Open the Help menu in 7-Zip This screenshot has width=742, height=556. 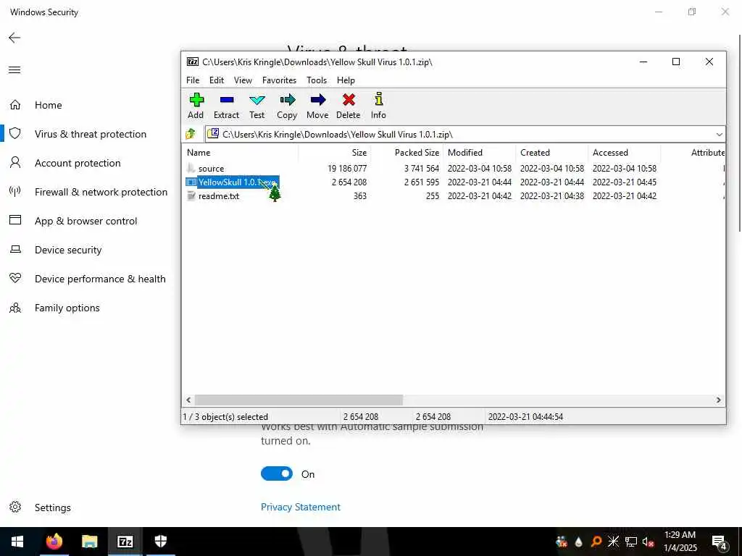click(x=346, y=80)
